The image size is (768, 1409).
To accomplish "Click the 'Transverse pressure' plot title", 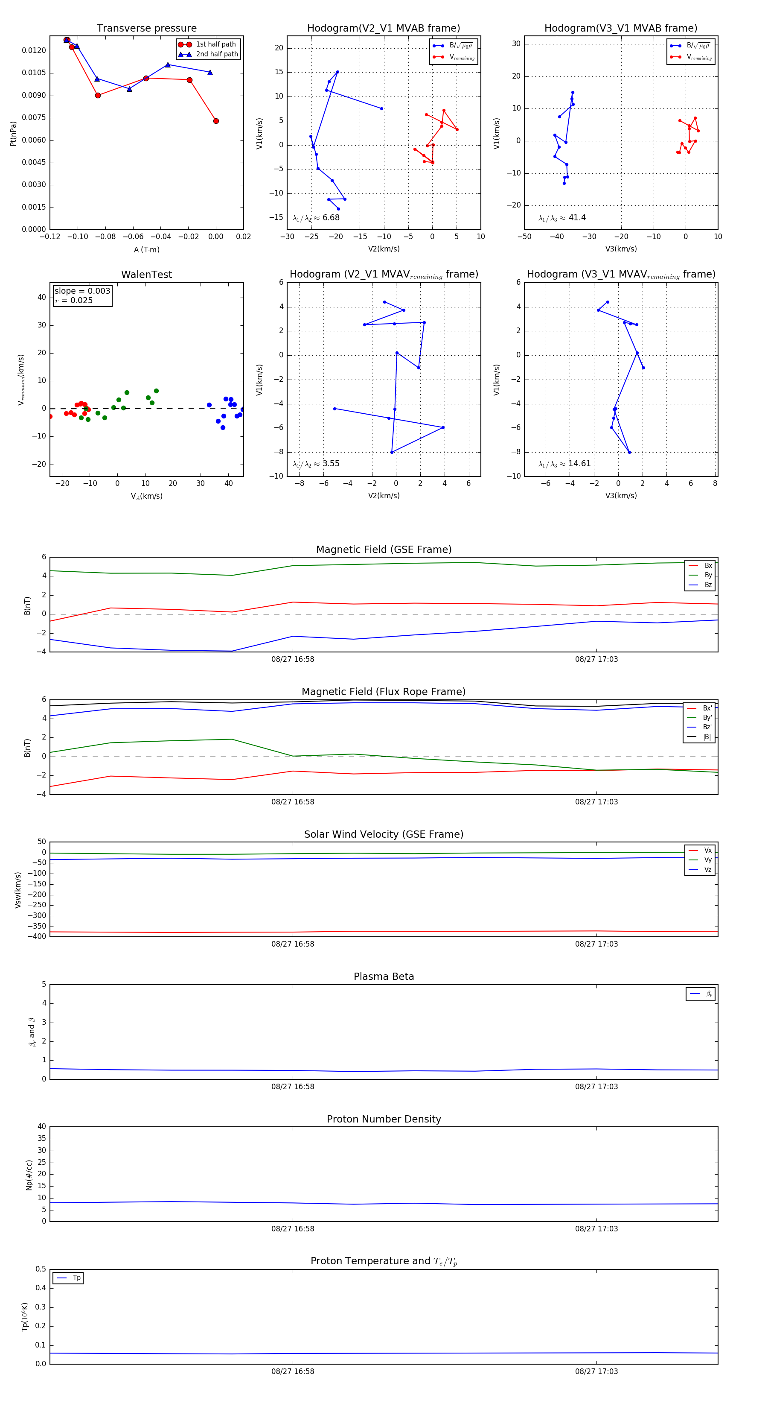I will (146, 29).
